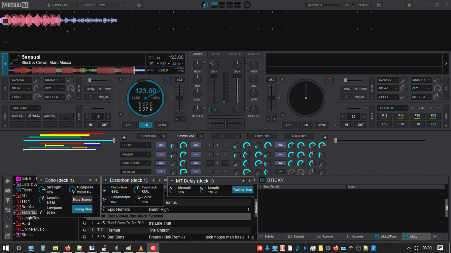Open the CUSTOM 2 pads dropdown
The image size is (451, 253).
click(26, 108)
